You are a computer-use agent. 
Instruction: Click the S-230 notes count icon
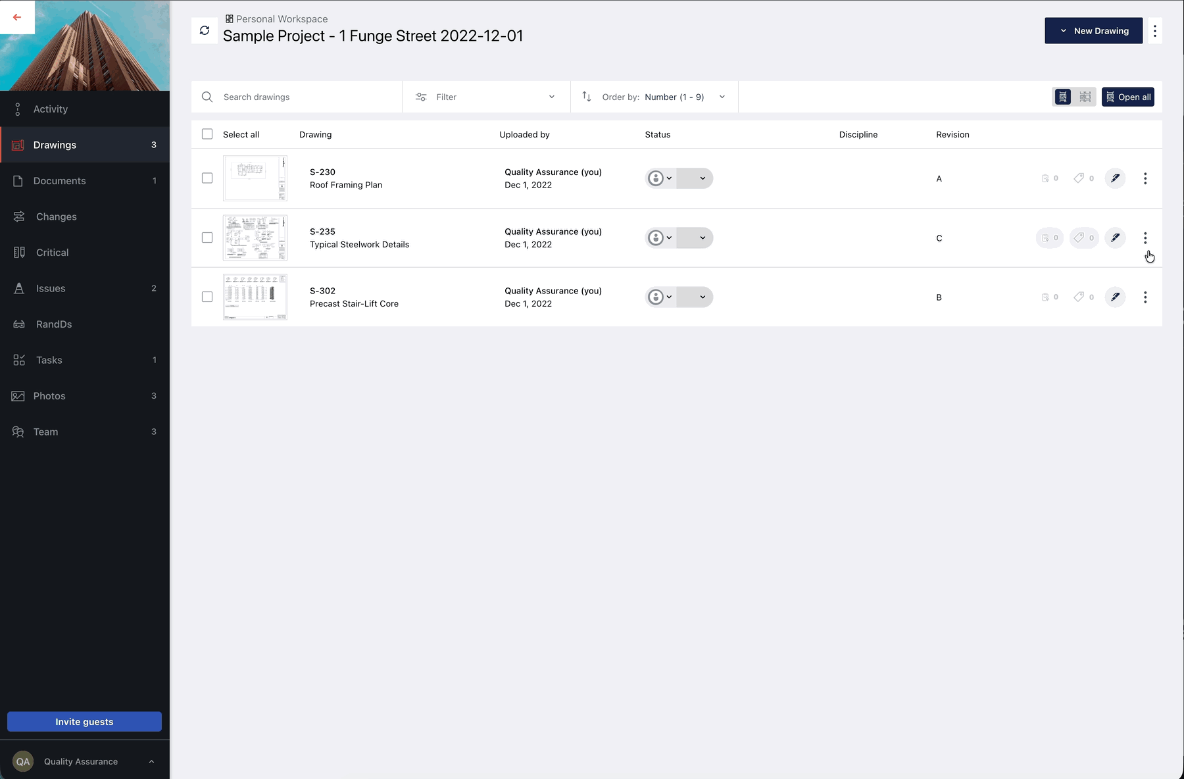1050,178
